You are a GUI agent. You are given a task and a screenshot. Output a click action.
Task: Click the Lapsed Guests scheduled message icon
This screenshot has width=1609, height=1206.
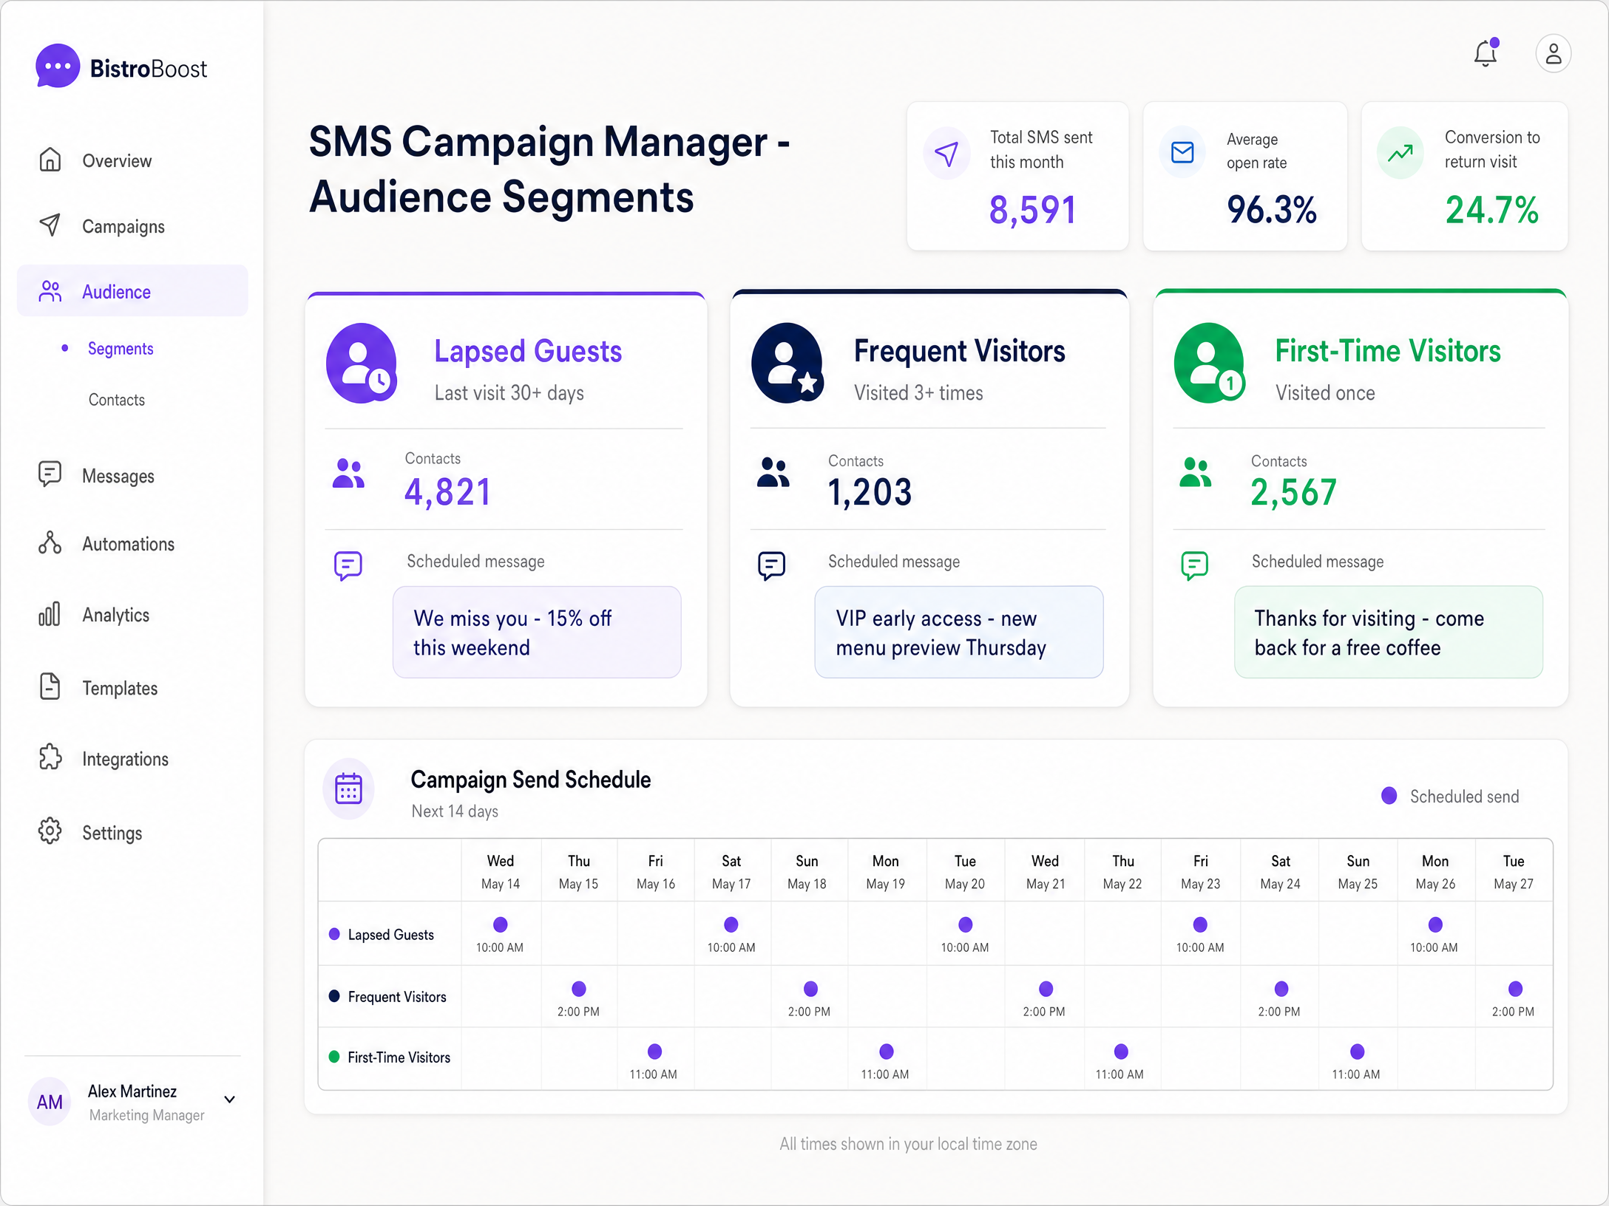click(348, 566)
